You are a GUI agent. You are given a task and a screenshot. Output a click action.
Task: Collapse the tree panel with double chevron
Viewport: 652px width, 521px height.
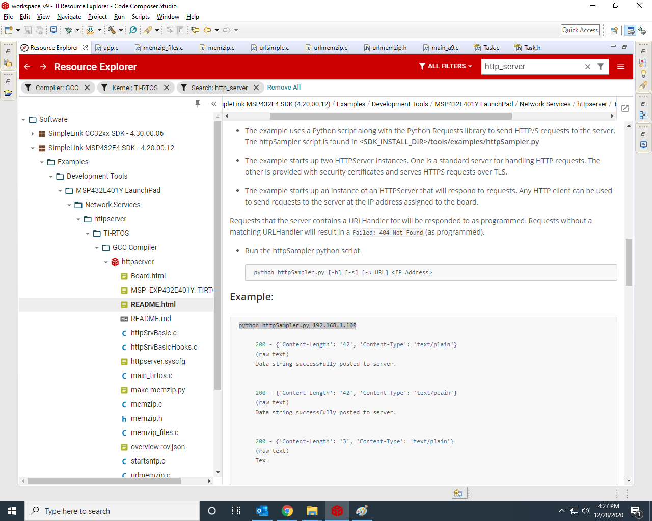point(214,104)
